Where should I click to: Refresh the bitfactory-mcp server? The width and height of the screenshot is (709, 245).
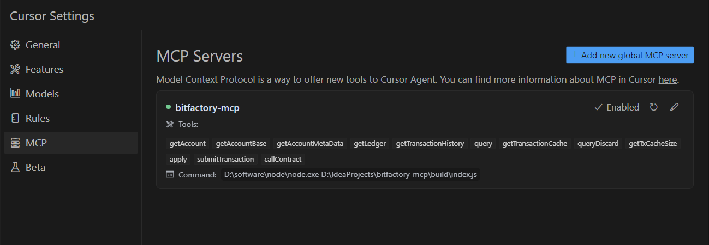[x=653, y=107]
